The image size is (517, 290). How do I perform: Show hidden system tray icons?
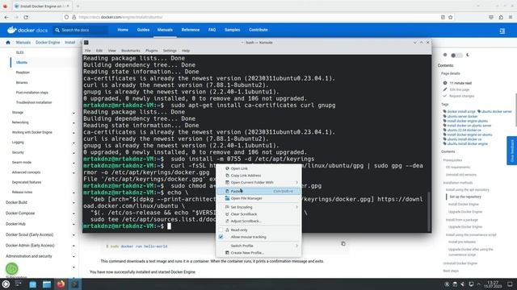pos(479,284)
